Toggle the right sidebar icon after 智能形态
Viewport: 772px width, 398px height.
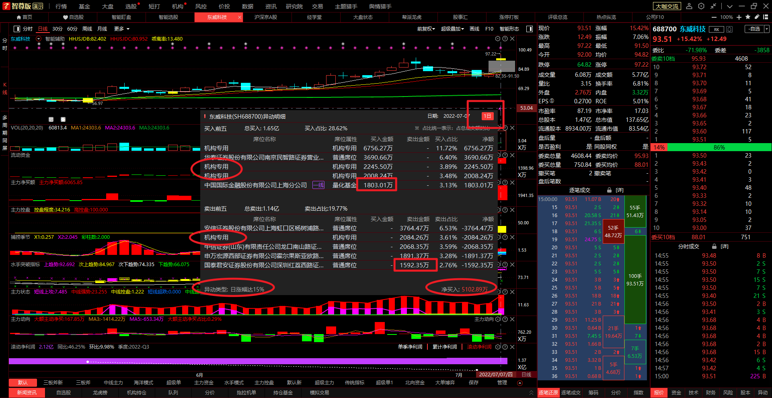(530, 29)
